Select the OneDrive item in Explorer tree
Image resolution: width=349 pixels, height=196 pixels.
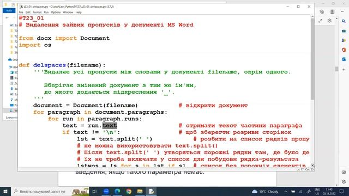pos(13,60)
